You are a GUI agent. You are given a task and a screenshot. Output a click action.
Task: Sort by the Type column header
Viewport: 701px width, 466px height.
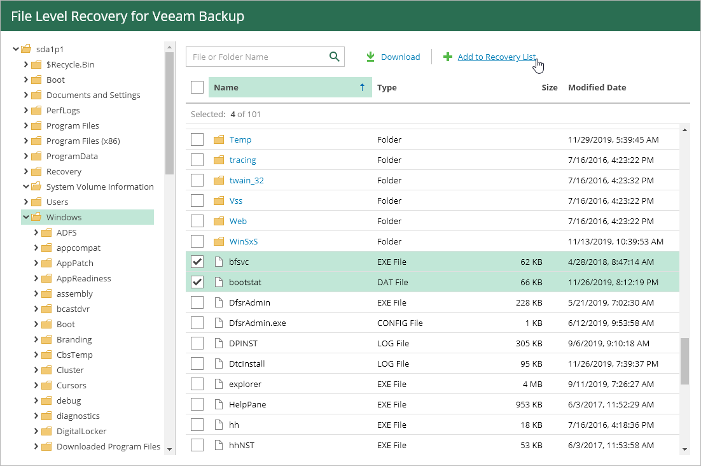pyautogui.click(x=387, y=88)
